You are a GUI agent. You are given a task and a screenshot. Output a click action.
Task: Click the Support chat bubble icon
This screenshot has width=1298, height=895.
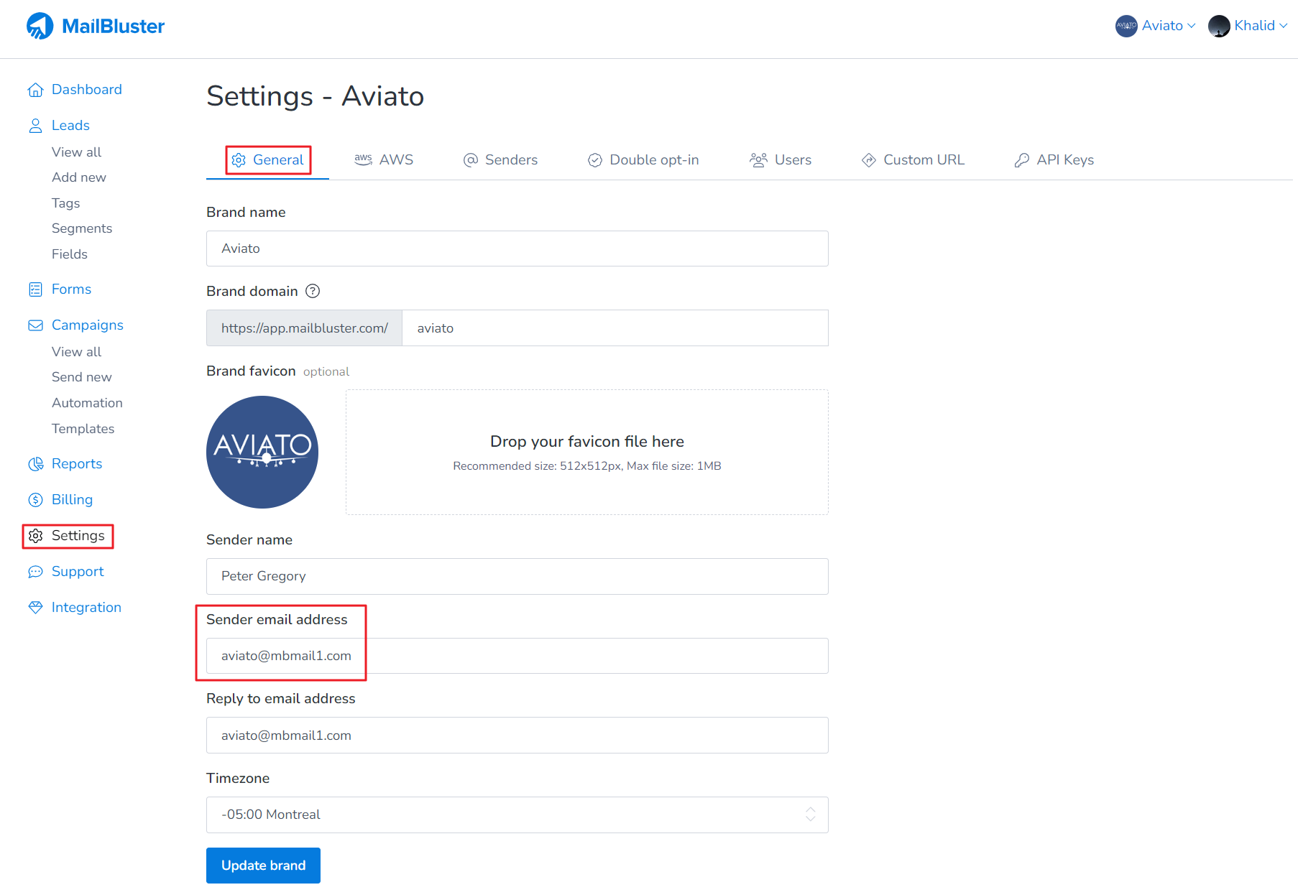click(35, 572)
